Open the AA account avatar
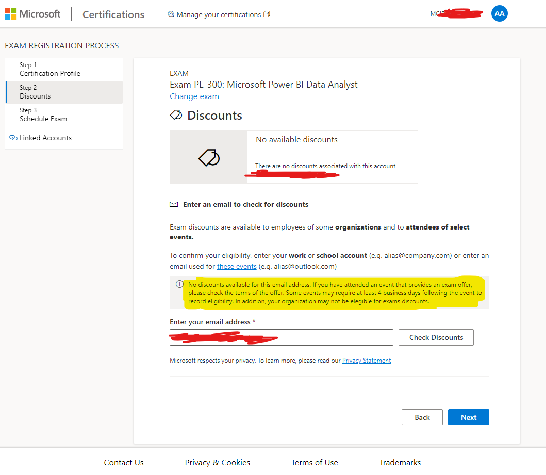The width and height of the screenshot is (546, 475). [x=499, y=13]
